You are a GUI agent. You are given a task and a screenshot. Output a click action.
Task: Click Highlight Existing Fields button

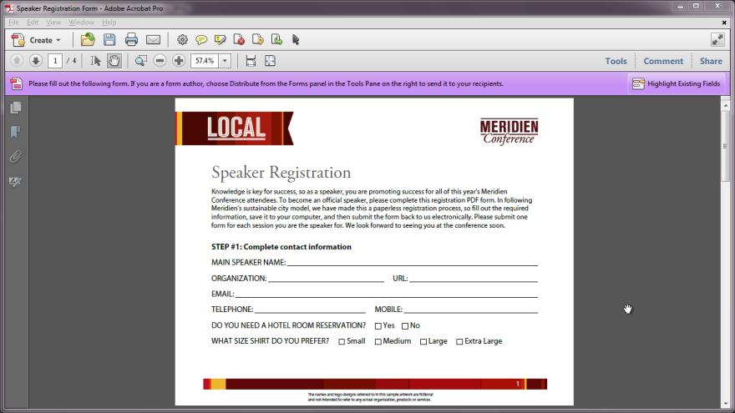coord(676,83)
